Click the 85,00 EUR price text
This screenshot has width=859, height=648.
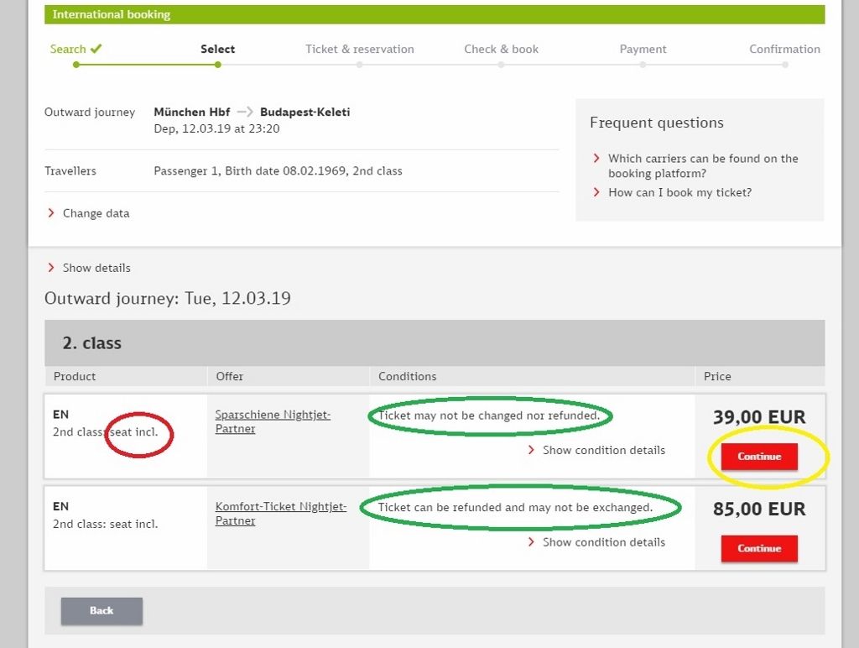click(x=759, y=510)
